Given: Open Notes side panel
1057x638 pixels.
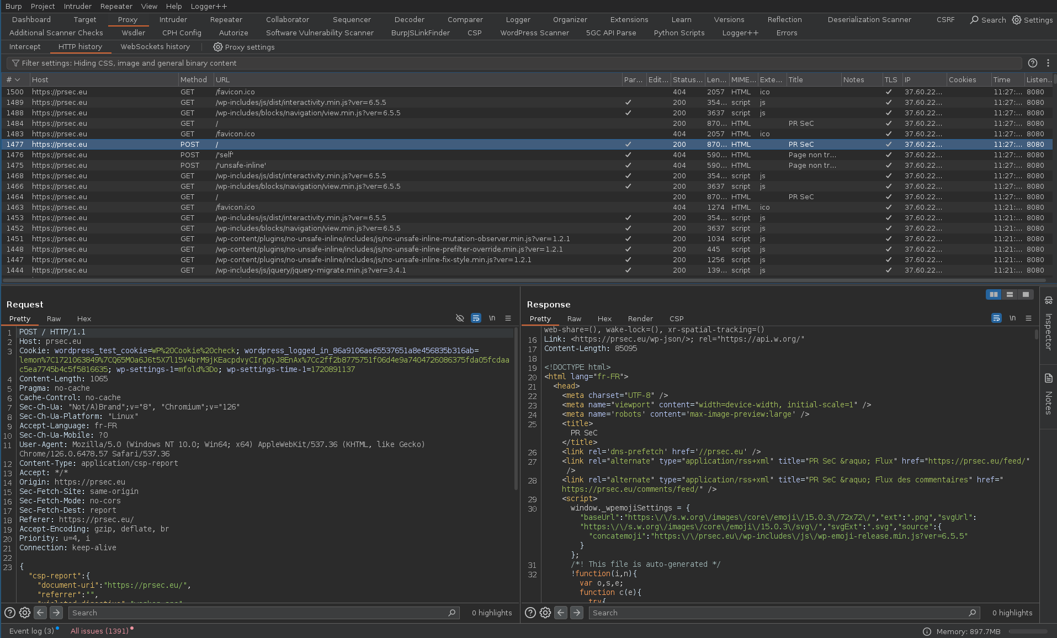Looking at the screenshot, I should 1048,395.
